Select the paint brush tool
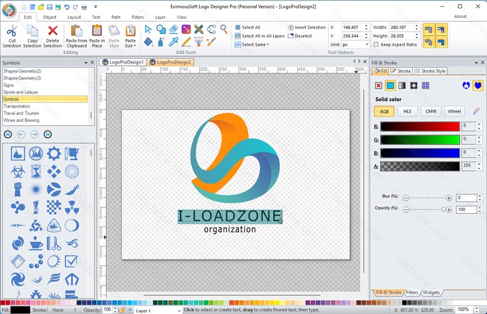The width and height of the screenshot is (487, 314). coord(211,42)
